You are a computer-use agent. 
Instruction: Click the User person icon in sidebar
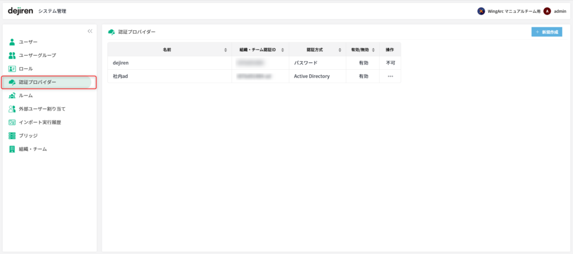click(x=12, y=42)
